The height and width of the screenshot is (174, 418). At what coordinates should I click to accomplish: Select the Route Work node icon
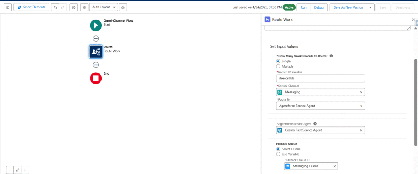pyautogui.click(x=96, y=51)
